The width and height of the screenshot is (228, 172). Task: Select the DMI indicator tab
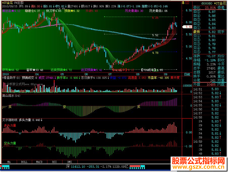[x=70, y=162]
